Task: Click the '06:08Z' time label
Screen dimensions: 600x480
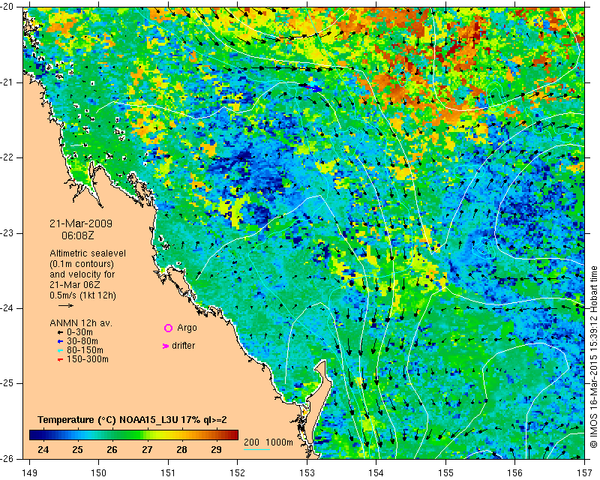Action: coord(78,235)
